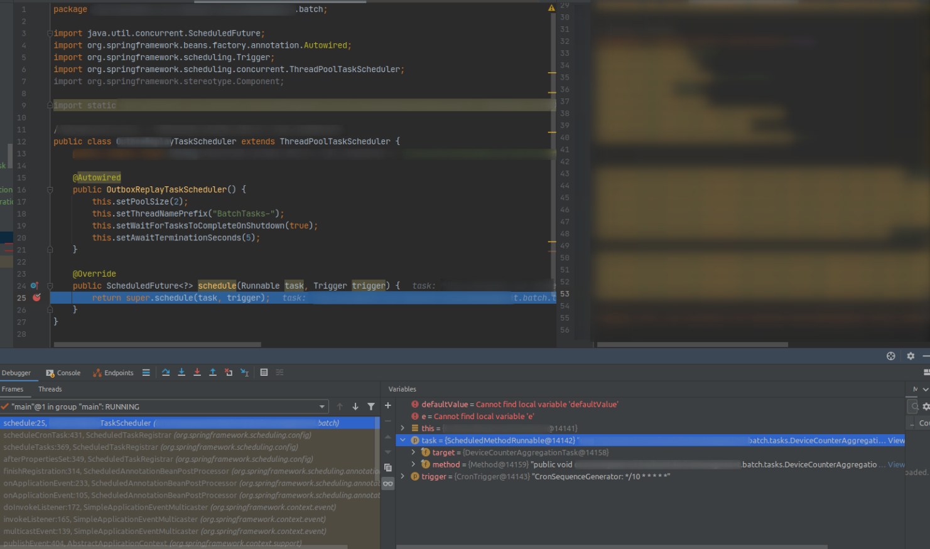Collapse the imports fold on line 3
This screenshot has height=549, width=930.
coord(50,33)
